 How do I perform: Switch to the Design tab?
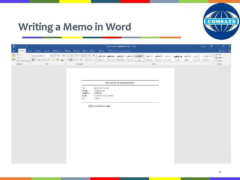coord(38,51)
